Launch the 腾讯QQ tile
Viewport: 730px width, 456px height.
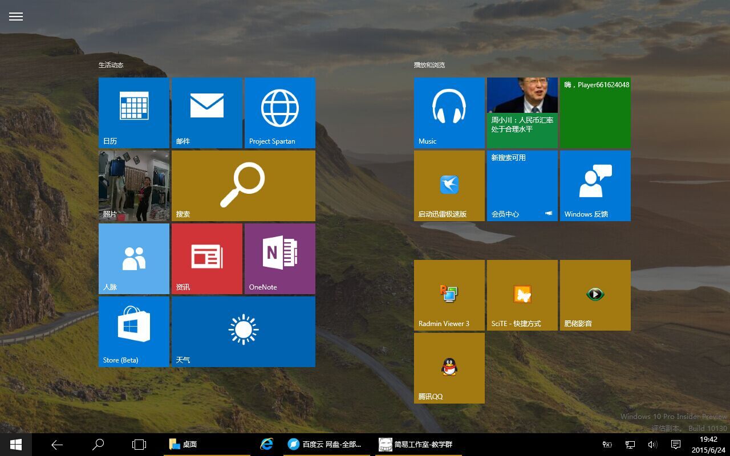tap(449, 368)
